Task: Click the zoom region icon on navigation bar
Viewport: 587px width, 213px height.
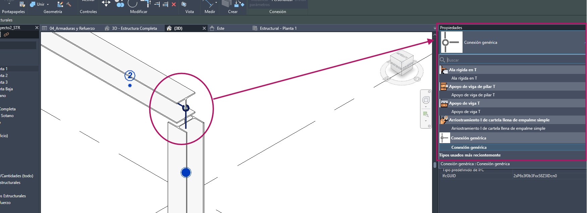Action: [426, 114]
